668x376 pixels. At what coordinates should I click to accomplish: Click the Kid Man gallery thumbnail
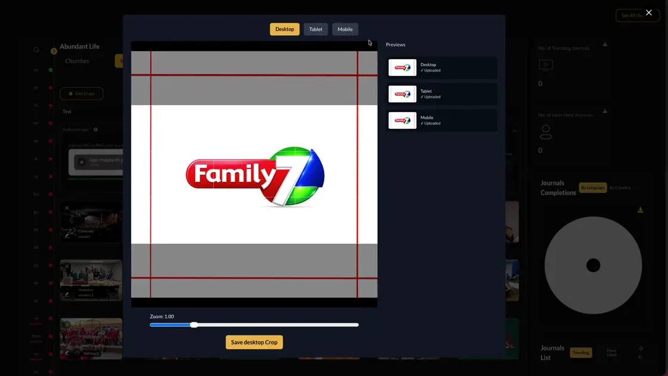[91, 338]
